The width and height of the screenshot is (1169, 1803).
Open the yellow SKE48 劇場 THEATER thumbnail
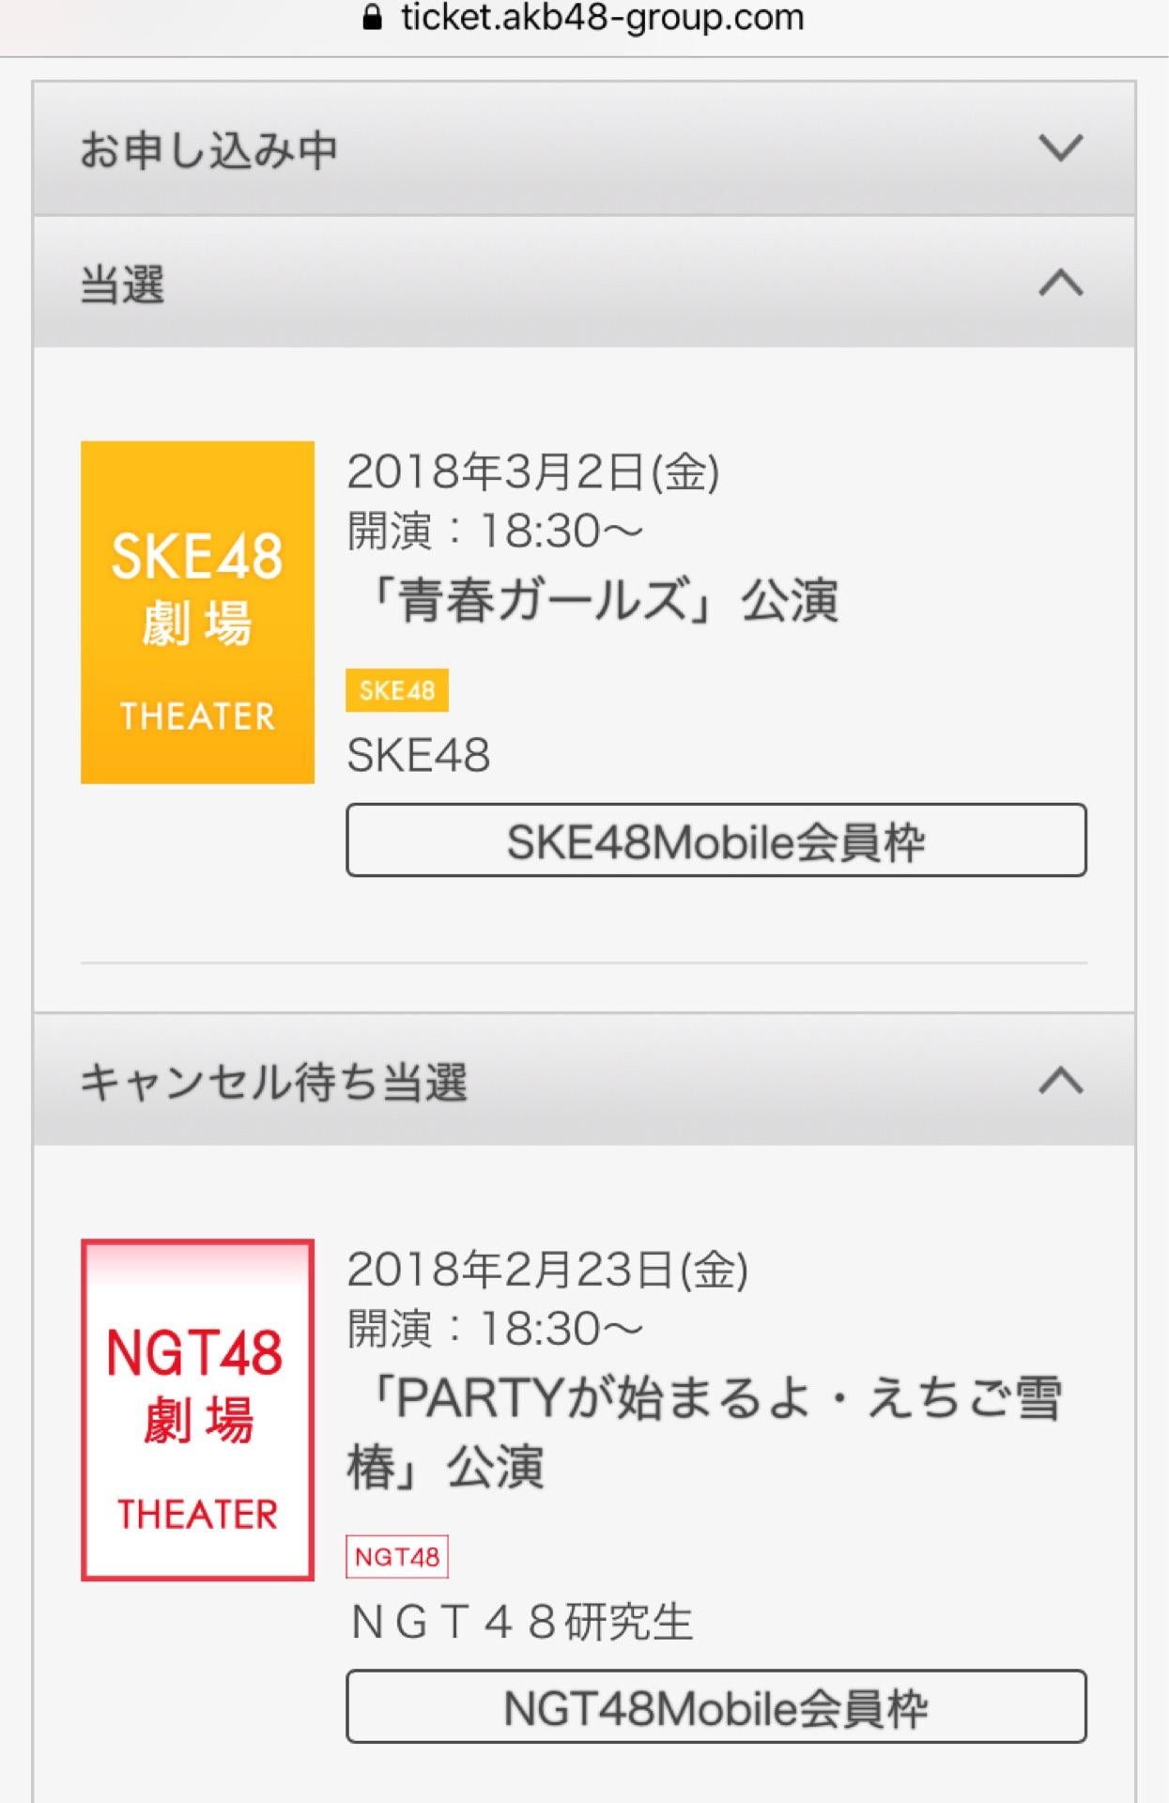pos(197,612)
